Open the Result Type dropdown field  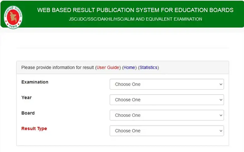(167, 131)
